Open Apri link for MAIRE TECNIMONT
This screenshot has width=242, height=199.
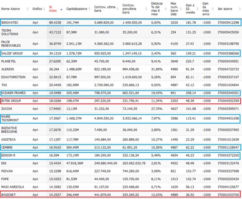click(x=35, y=119)
